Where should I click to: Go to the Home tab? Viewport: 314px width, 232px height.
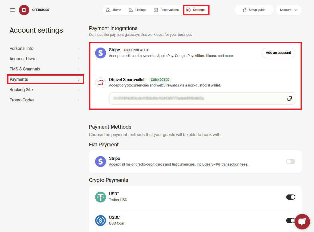pyautogui.click(x=113, y=10)
